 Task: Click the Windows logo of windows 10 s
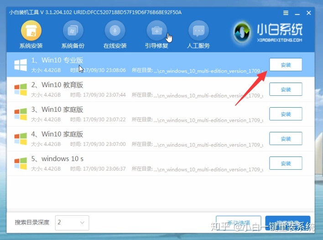click(21, 163)
